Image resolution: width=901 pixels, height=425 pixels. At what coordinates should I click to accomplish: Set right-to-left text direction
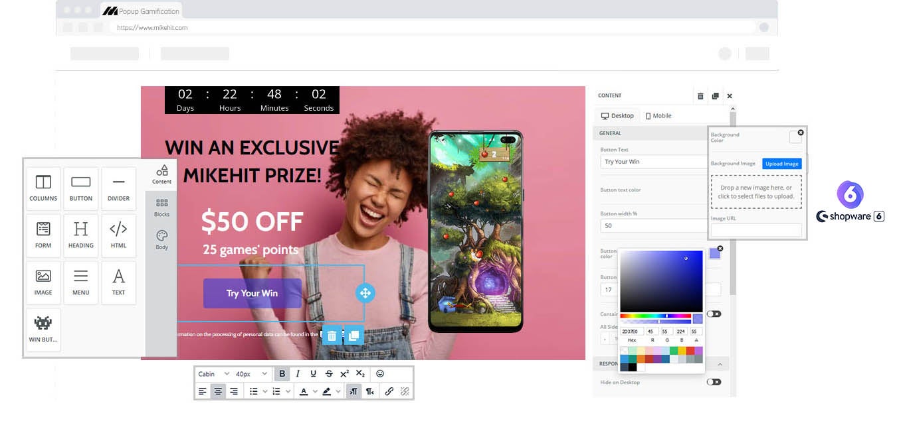369,391
